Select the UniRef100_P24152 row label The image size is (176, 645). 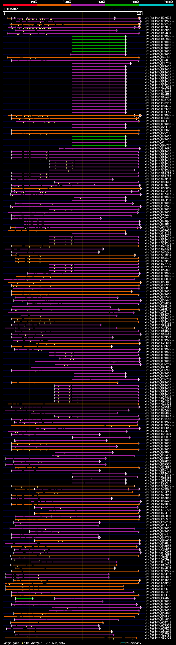point(158,419)
